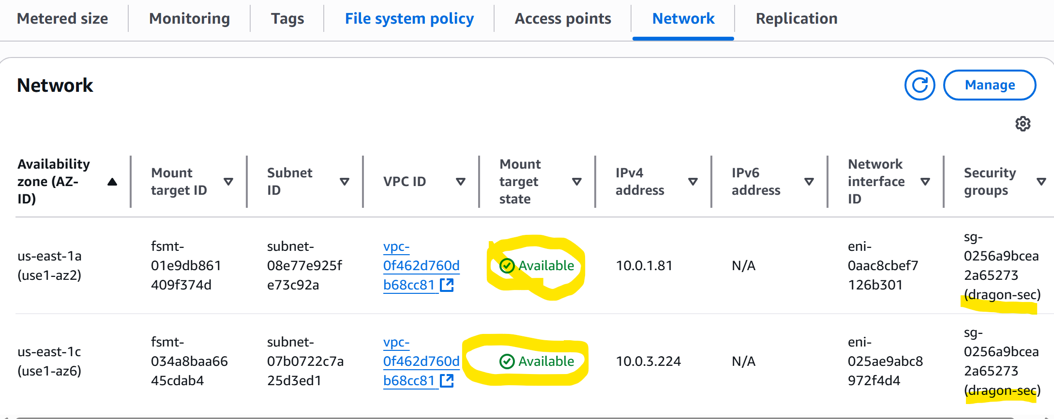Open the File system policy tab
This screenshot has width=1054, height=419.
[x=409, y=18]
